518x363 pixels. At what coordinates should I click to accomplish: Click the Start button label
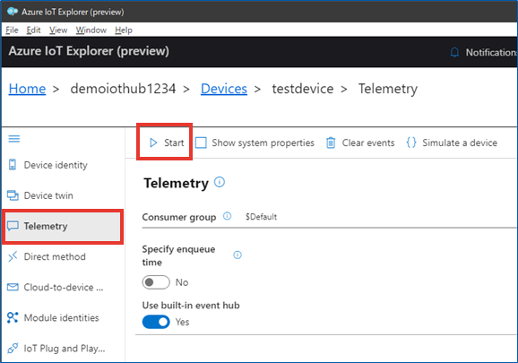(x=174, y=143)
